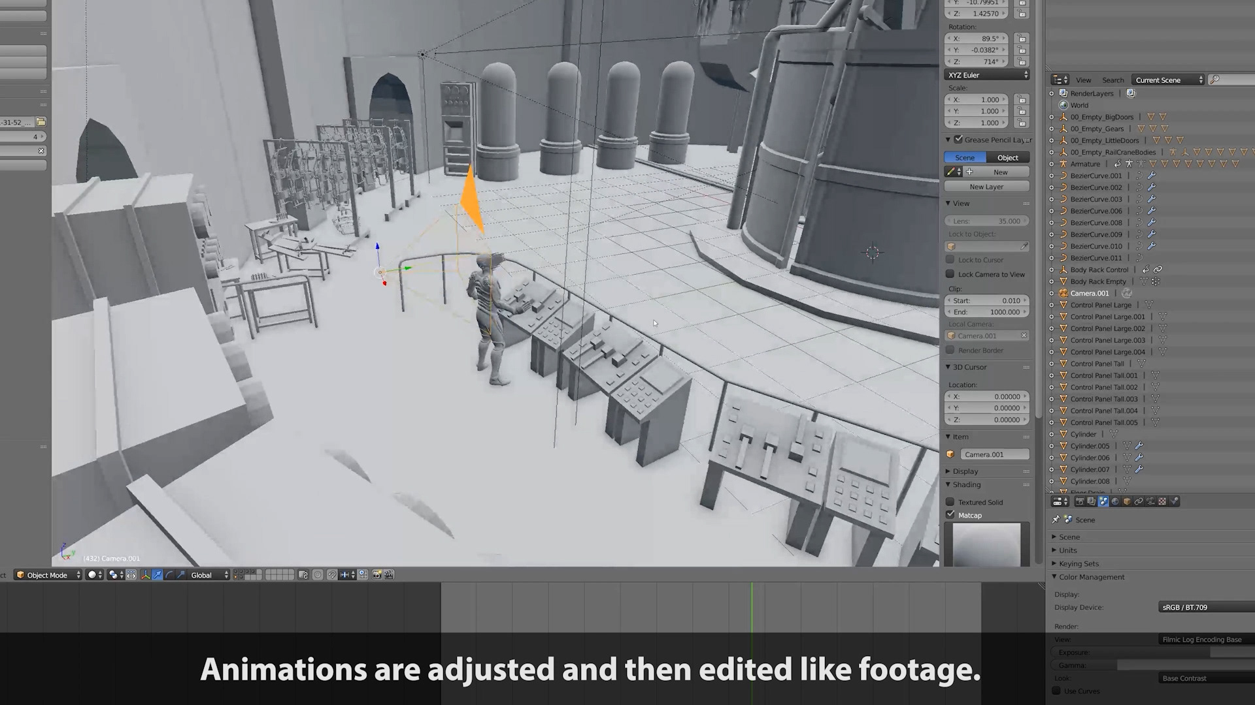Viewport: 1255px width, 705px height.
Task: Lock the Scale Y channel padlock
Action: (x=1022, y=111)
